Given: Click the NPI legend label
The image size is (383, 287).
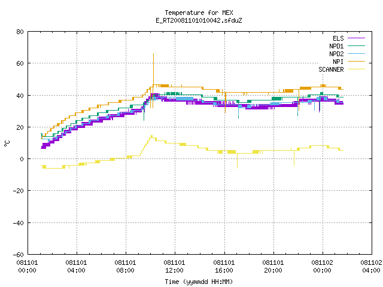Looking at the screenshot, I should tap(338, 62).
